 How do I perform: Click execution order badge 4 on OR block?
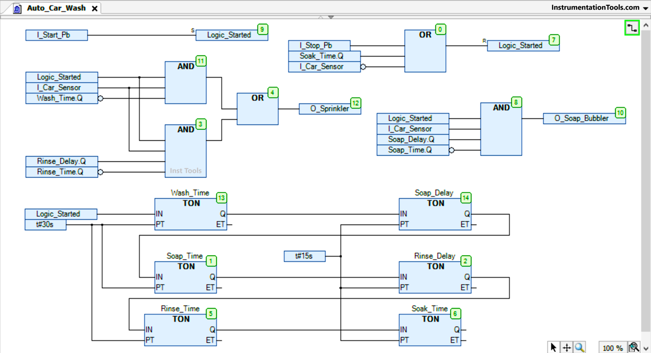point(273,92)
